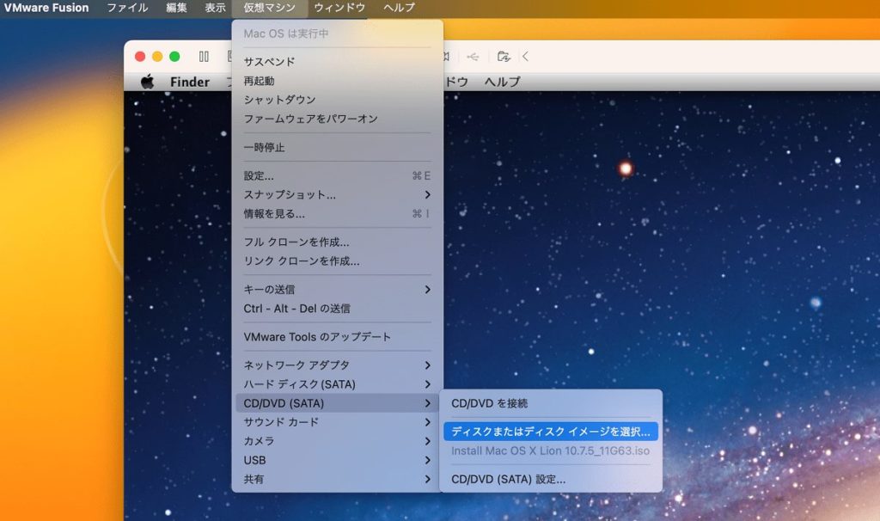Choose 再起動 menu entry
Viewport: 880px width, 521px height.
(337, 81)
